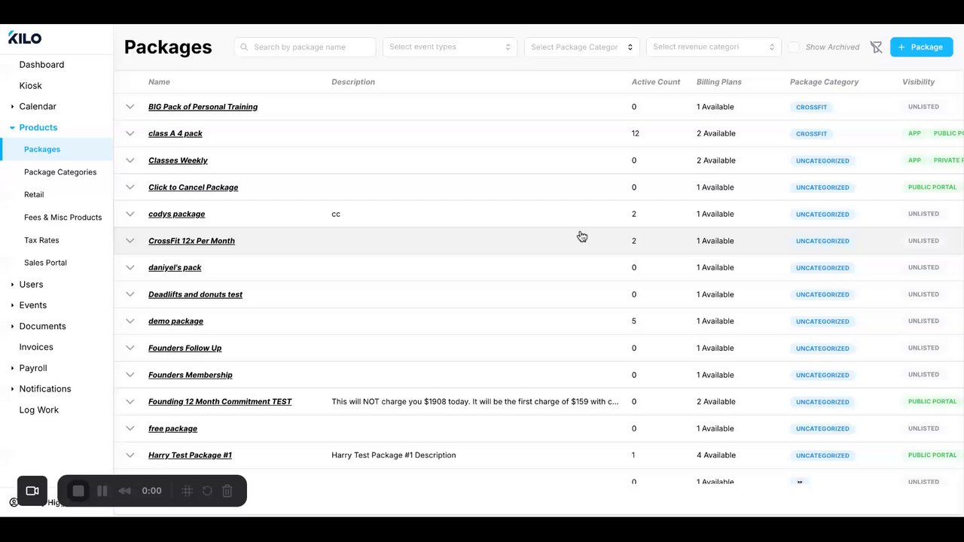Click the camera icon in recorder

32,491
